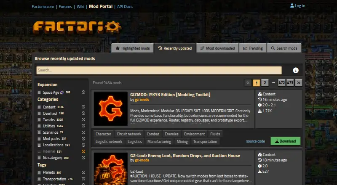Screen dimensions: 337x185
Task: Click the Enemies tag
Action: pos(171,134)
